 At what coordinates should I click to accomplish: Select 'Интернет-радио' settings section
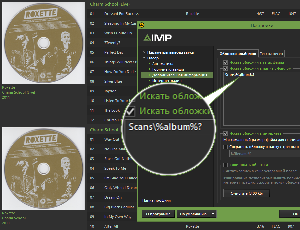click(x=167, y=81)
